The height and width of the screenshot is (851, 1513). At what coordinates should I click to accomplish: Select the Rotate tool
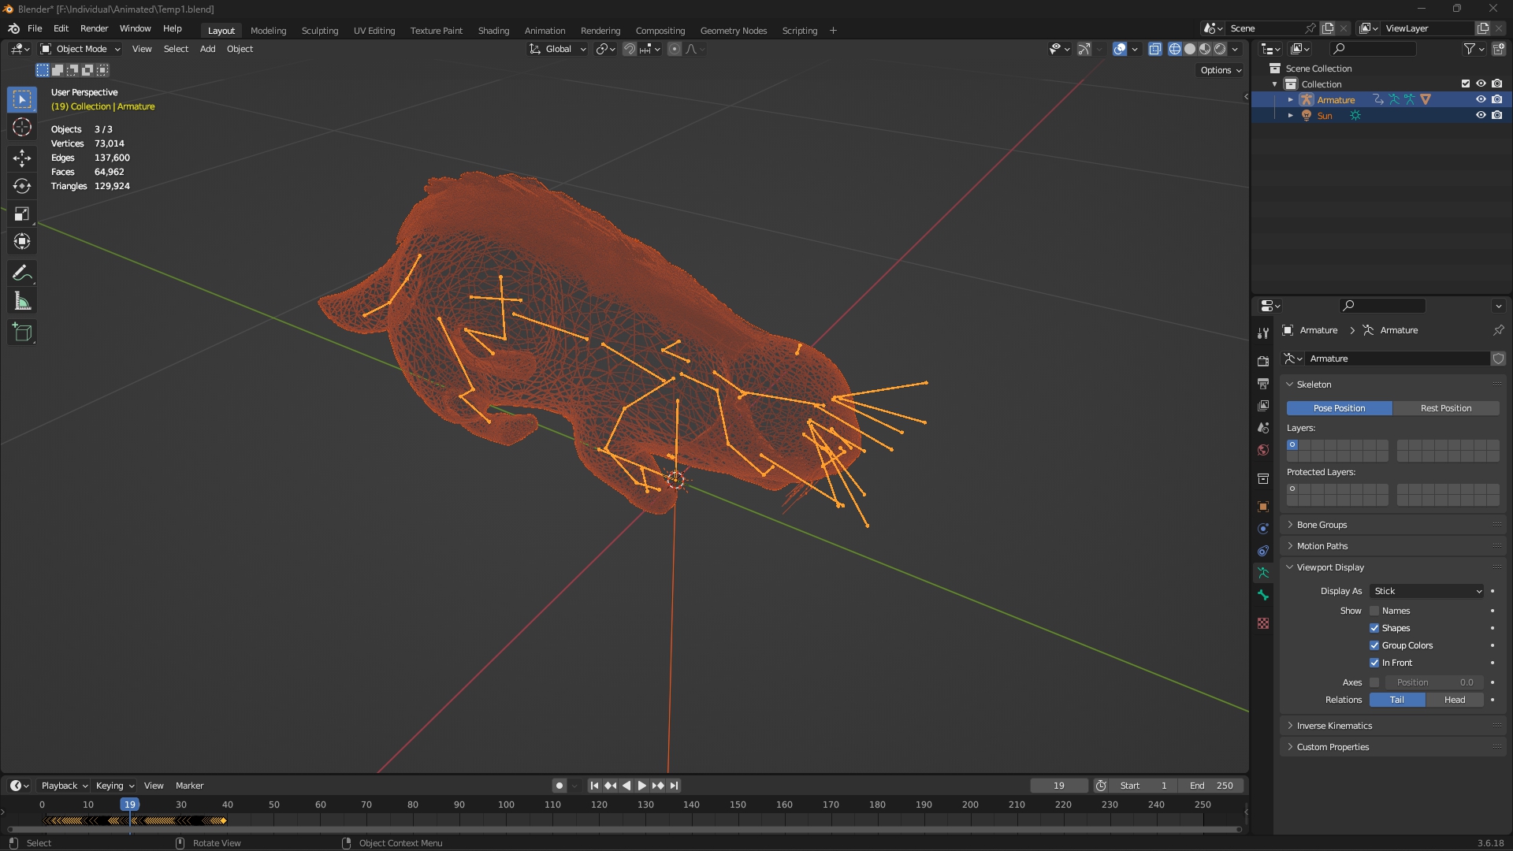(x=22, y=186)
